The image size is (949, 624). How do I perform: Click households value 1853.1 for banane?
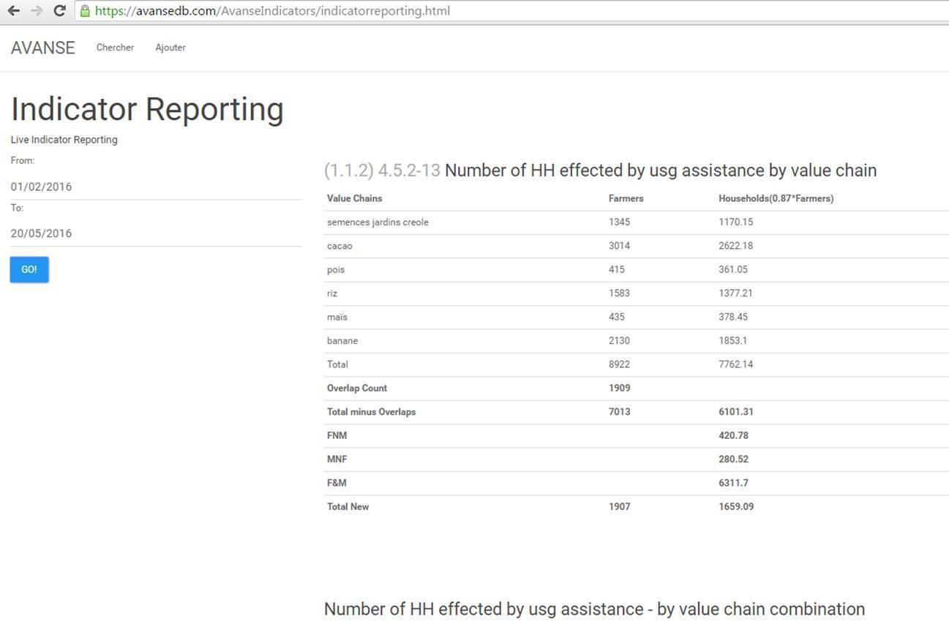tap(733, 341)
